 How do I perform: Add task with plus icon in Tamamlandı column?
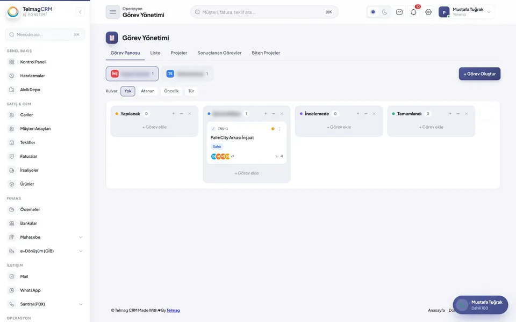450,114
